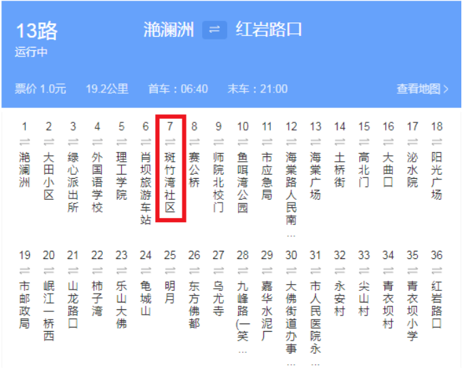Click the 末车:21:00 last bus time
Screen dimensions: 462x382
point(257,89)
